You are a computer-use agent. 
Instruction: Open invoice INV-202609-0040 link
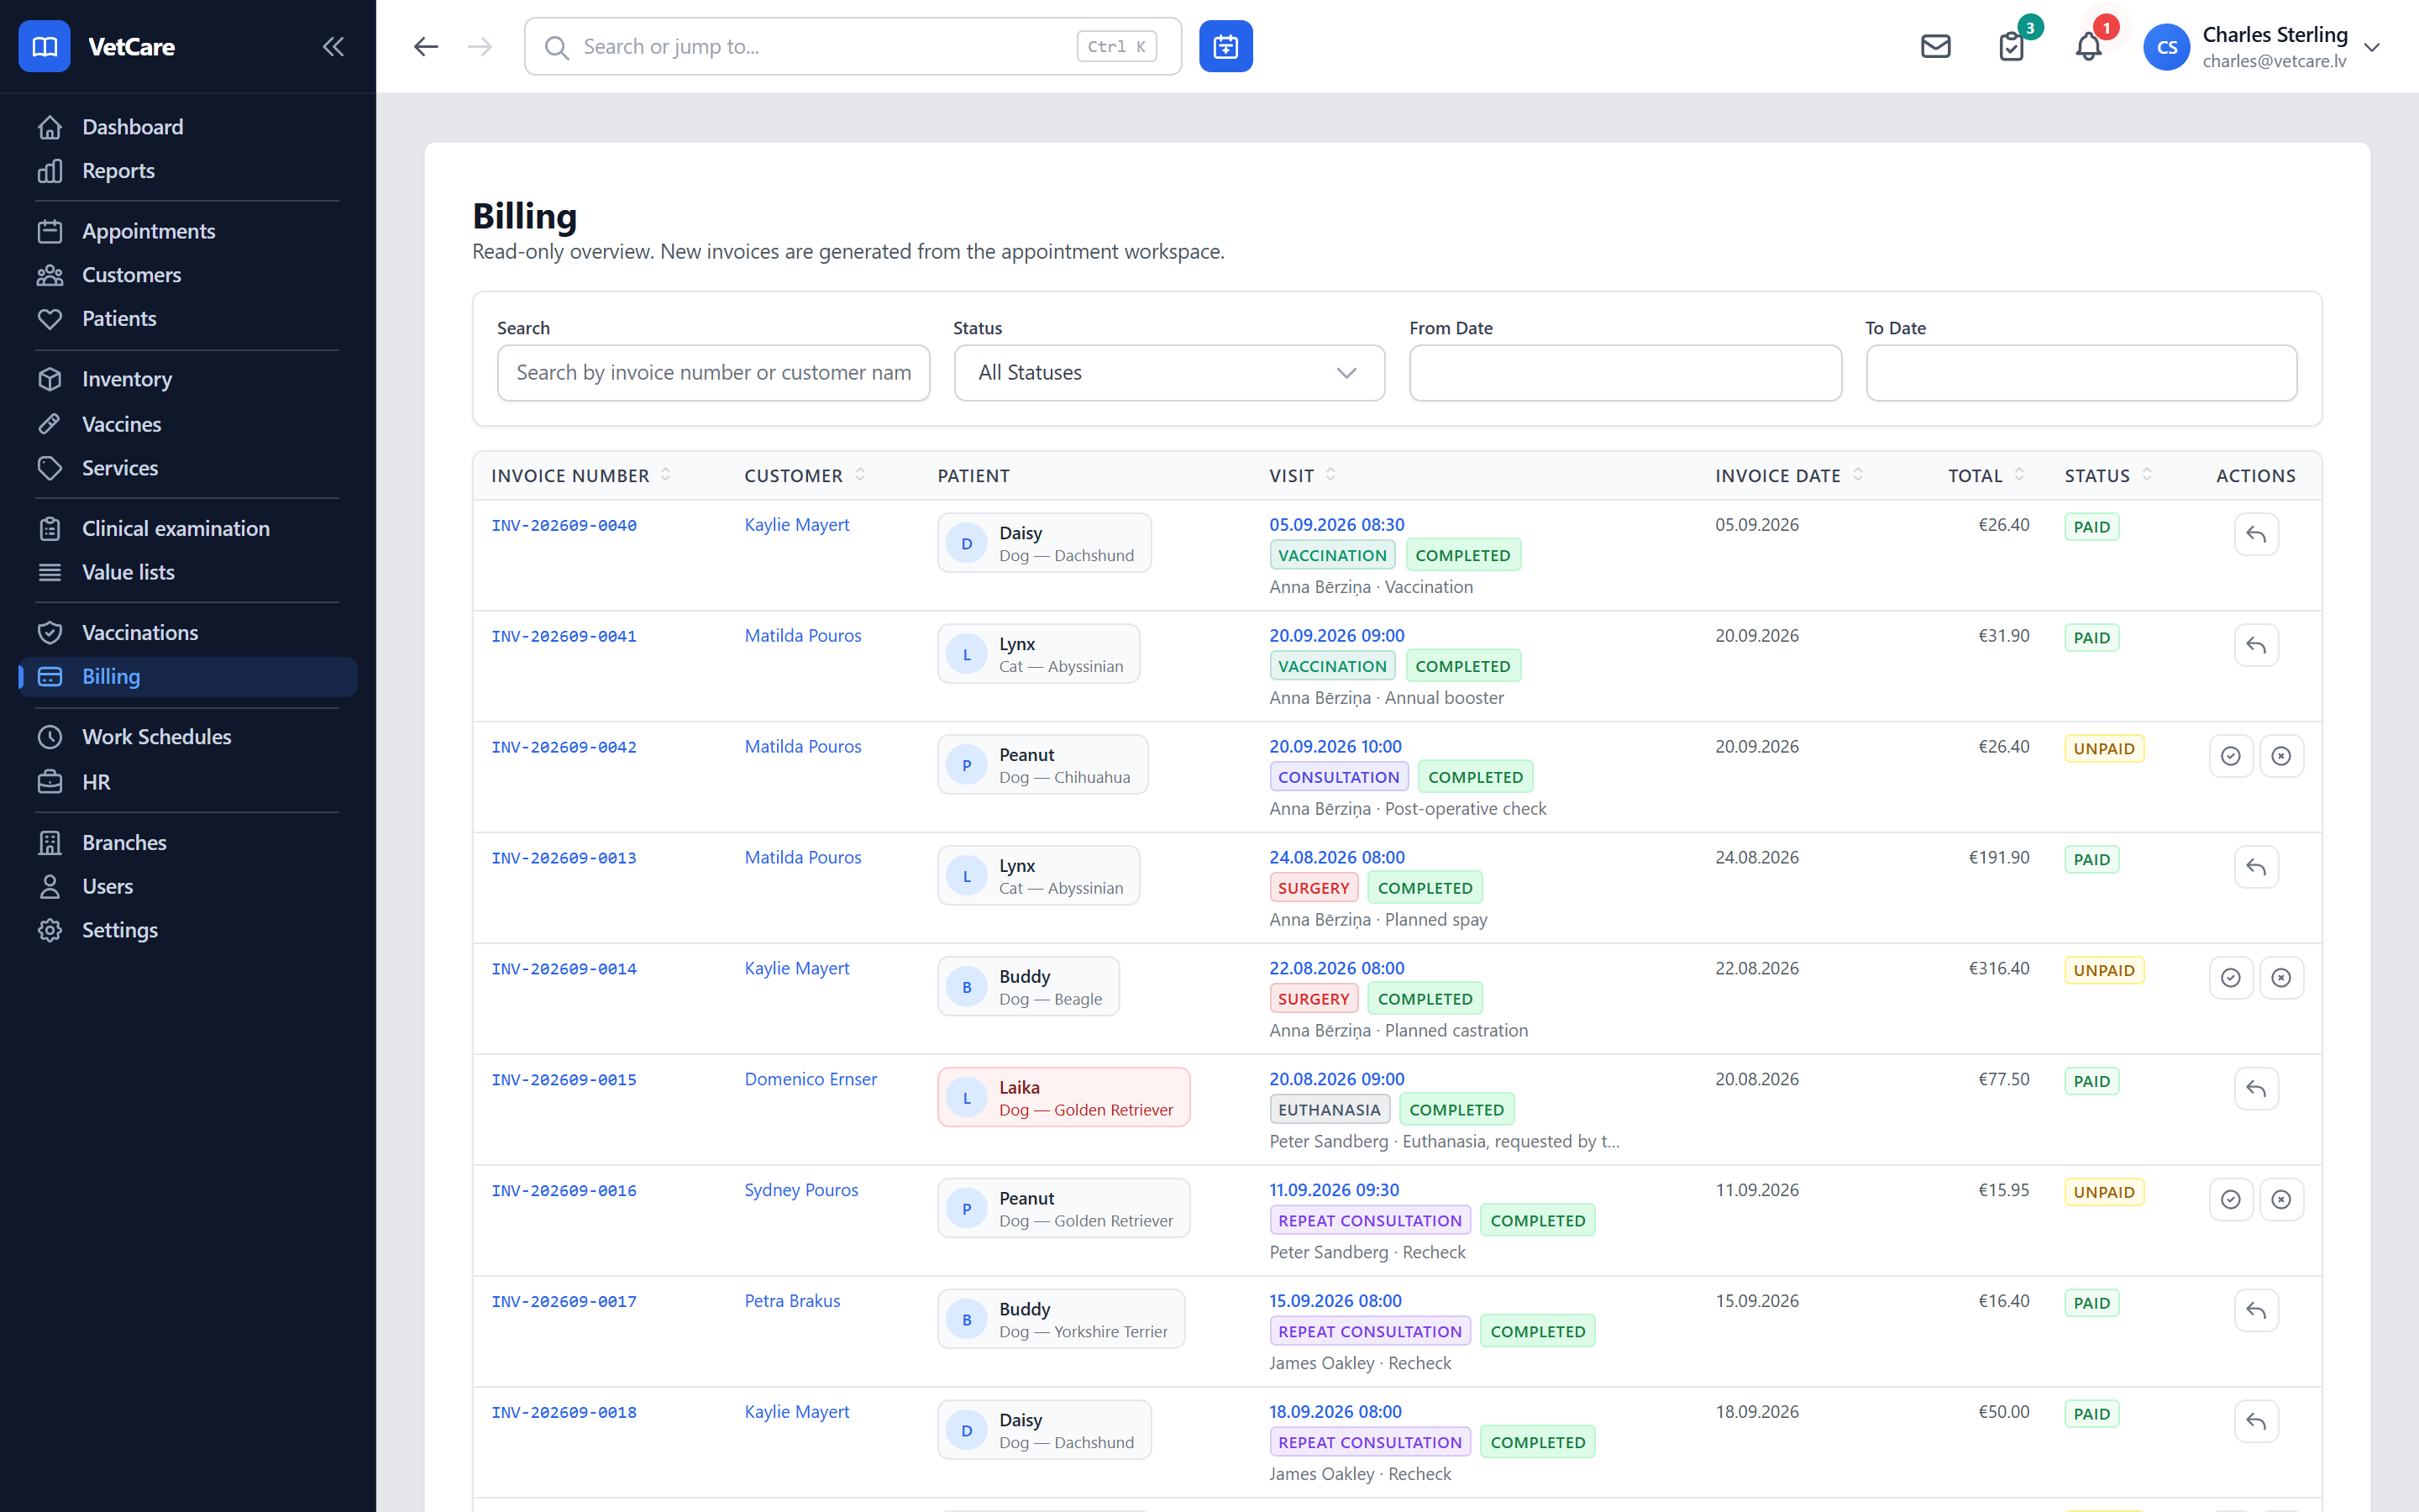point(564,525)
